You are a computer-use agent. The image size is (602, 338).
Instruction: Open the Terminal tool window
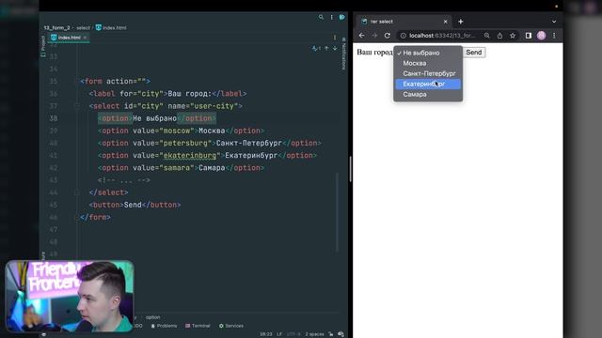click(x=198, y=326)
